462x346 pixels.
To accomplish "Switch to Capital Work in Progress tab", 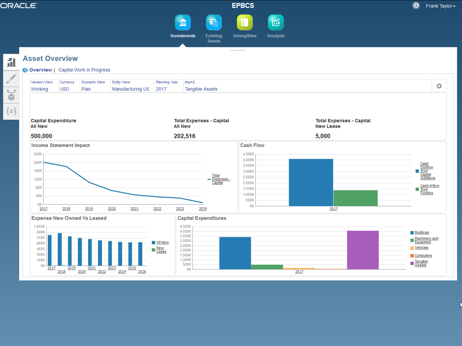I will (x=84, y=70).
